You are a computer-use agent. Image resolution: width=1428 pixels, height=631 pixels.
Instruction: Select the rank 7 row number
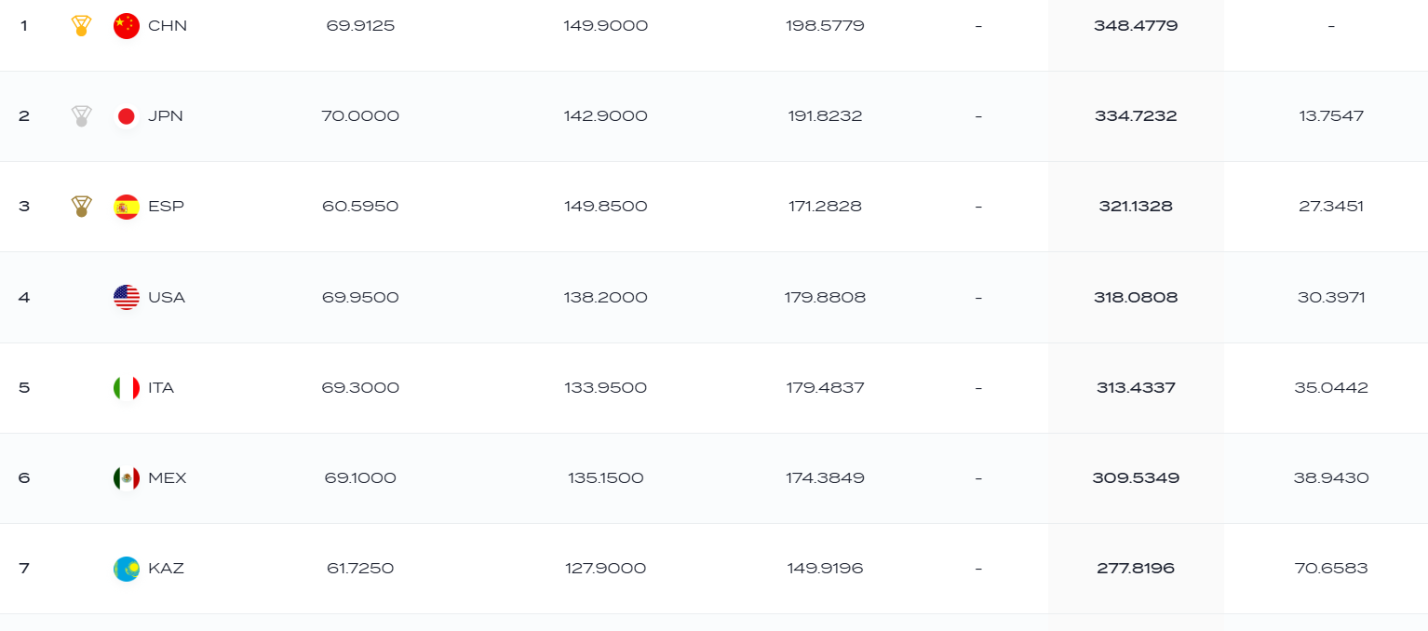[24, 569]
